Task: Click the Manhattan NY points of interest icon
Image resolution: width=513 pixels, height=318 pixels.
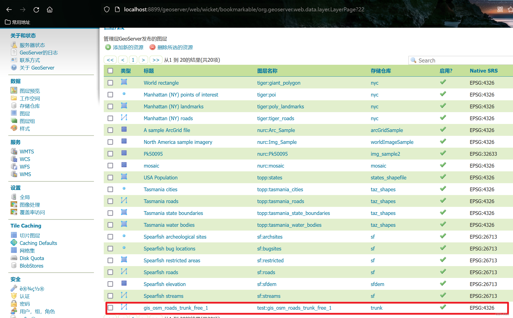Action: click(124, 94)
